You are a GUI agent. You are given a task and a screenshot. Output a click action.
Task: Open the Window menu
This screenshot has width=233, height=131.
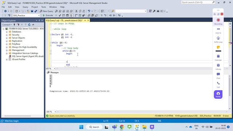(53, 7)
